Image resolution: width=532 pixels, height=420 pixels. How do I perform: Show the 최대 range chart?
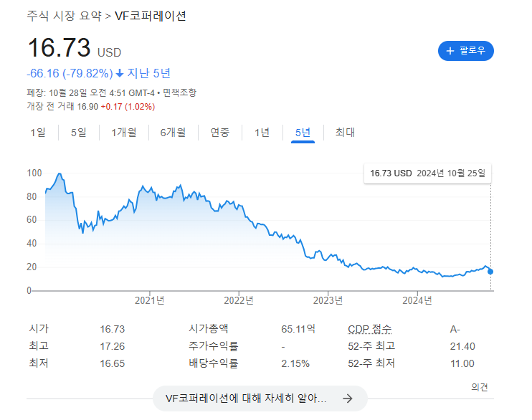coord(345,132)
